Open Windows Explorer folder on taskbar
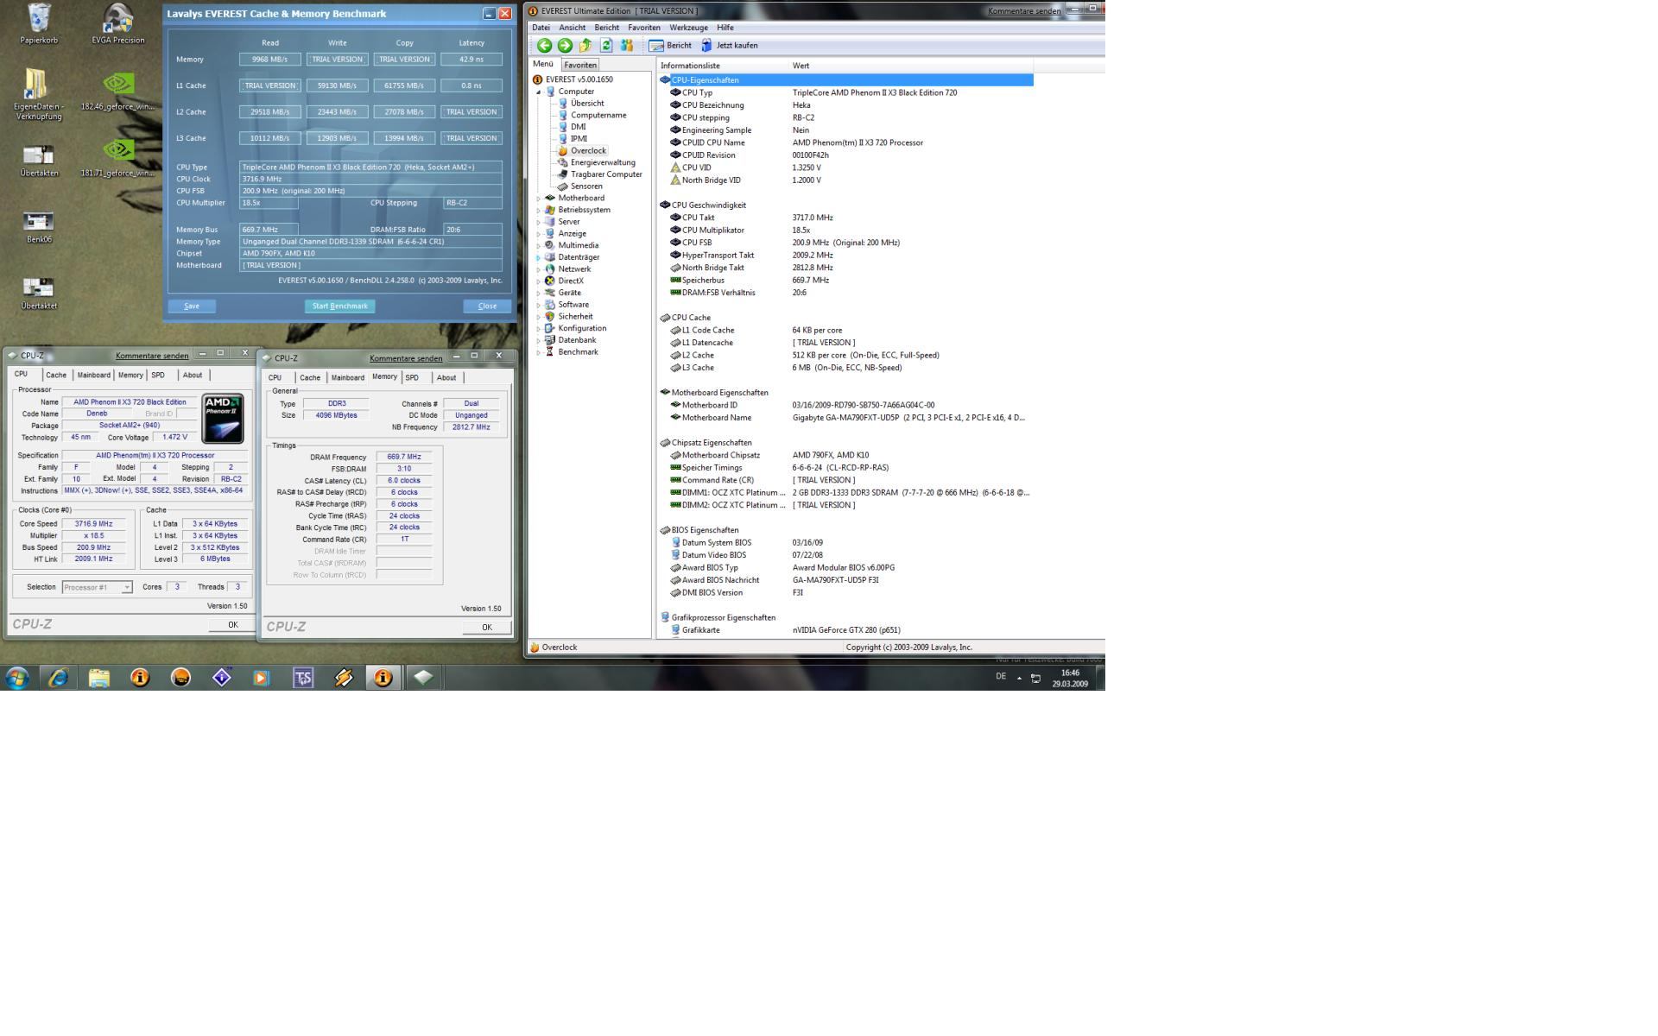This screenshot has width=1658, height=1036. point(99,678)
